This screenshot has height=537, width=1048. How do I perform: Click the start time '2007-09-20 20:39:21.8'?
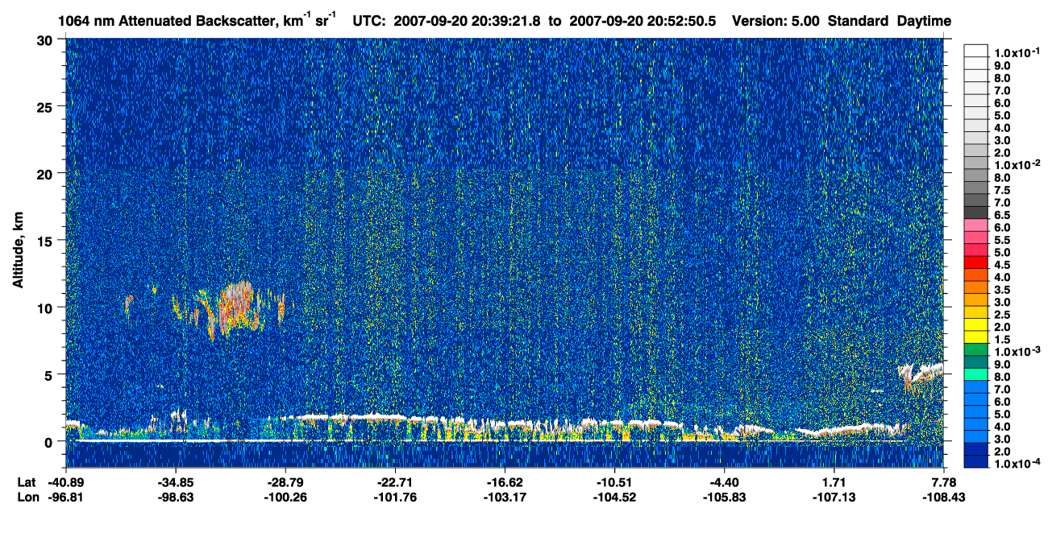pyautogui.click(x=468, y=21)
